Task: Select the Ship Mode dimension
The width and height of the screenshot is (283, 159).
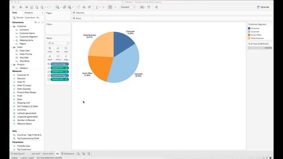Action: 24,61
